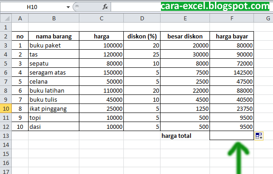Select besar diskon value 30000
The width and height of the screenshot is (273, 174).
pyautogui.click(x=185, y=54)
